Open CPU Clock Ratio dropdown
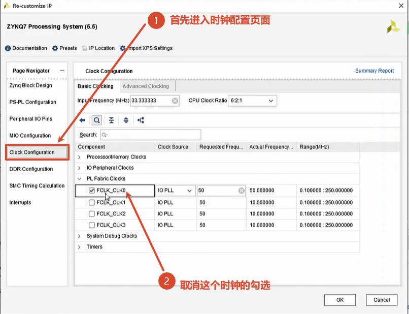Image resolution: width=409 pixels, height=314 pixels. pos(252,101)
